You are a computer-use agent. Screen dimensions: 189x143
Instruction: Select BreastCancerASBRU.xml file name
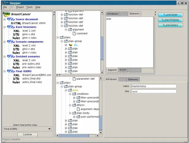click(37, 75)
